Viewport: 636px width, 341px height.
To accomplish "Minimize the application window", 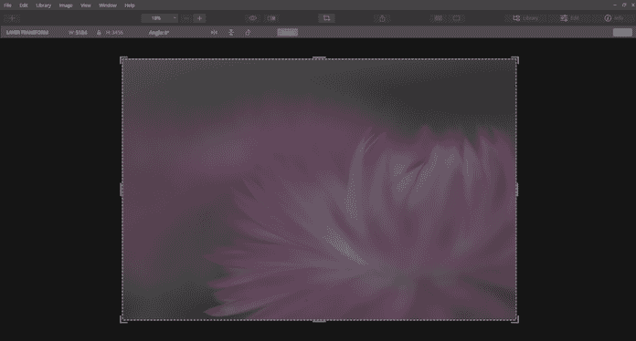I will (x=615, y=5).
